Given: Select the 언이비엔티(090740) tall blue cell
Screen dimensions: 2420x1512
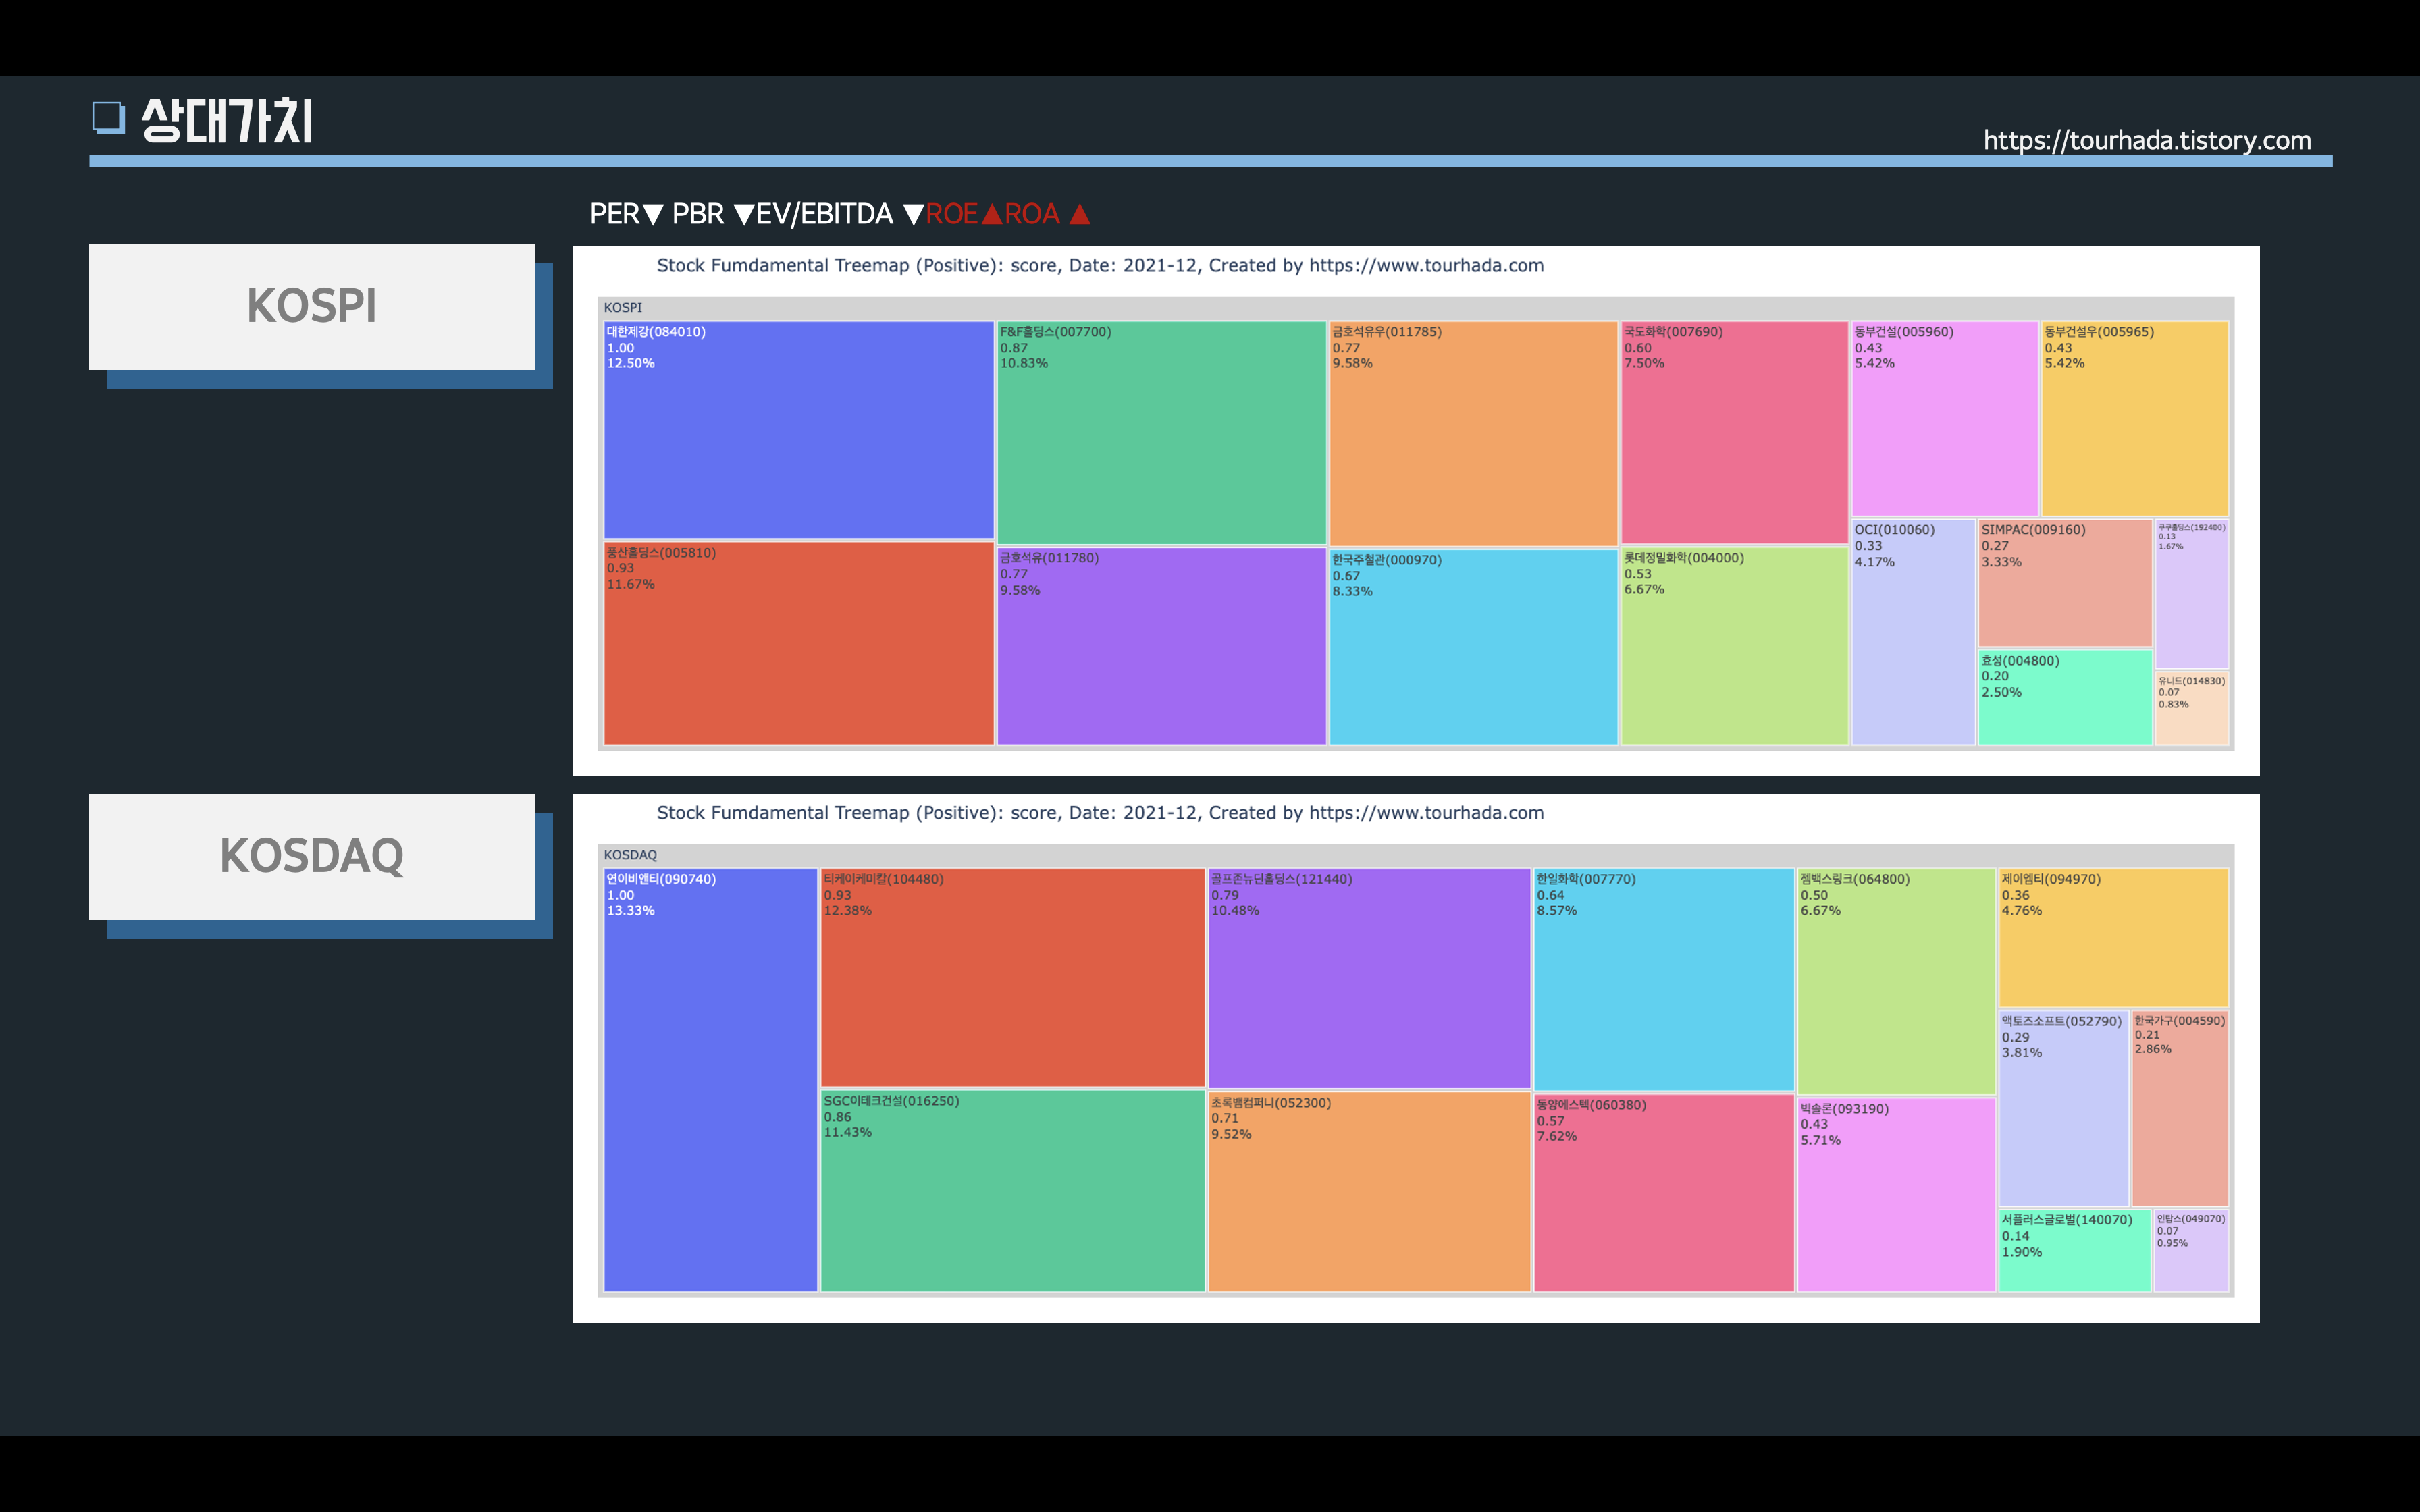Looking at the screenshot, I should point(710,1080).
